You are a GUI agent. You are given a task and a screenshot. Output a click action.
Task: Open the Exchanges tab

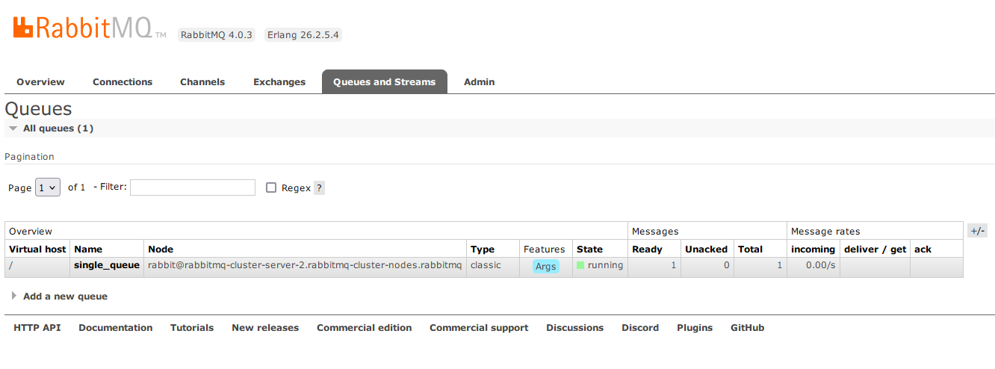tap(279, 82)
